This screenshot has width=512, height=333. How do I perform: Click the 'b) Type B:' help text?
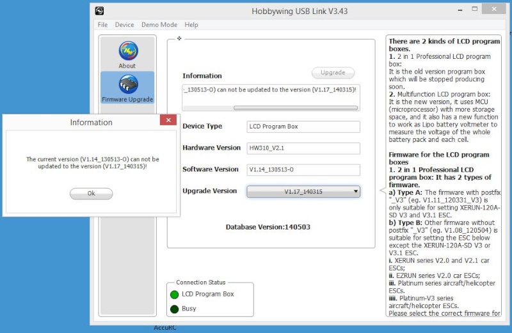[x=405, y=223]
